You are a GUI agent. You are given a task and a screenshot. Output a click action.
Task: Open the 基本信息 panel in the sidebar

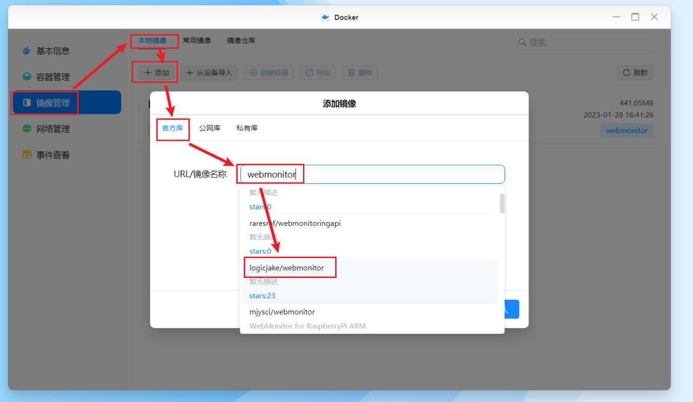pyautogui.click(x=54, y=50)
